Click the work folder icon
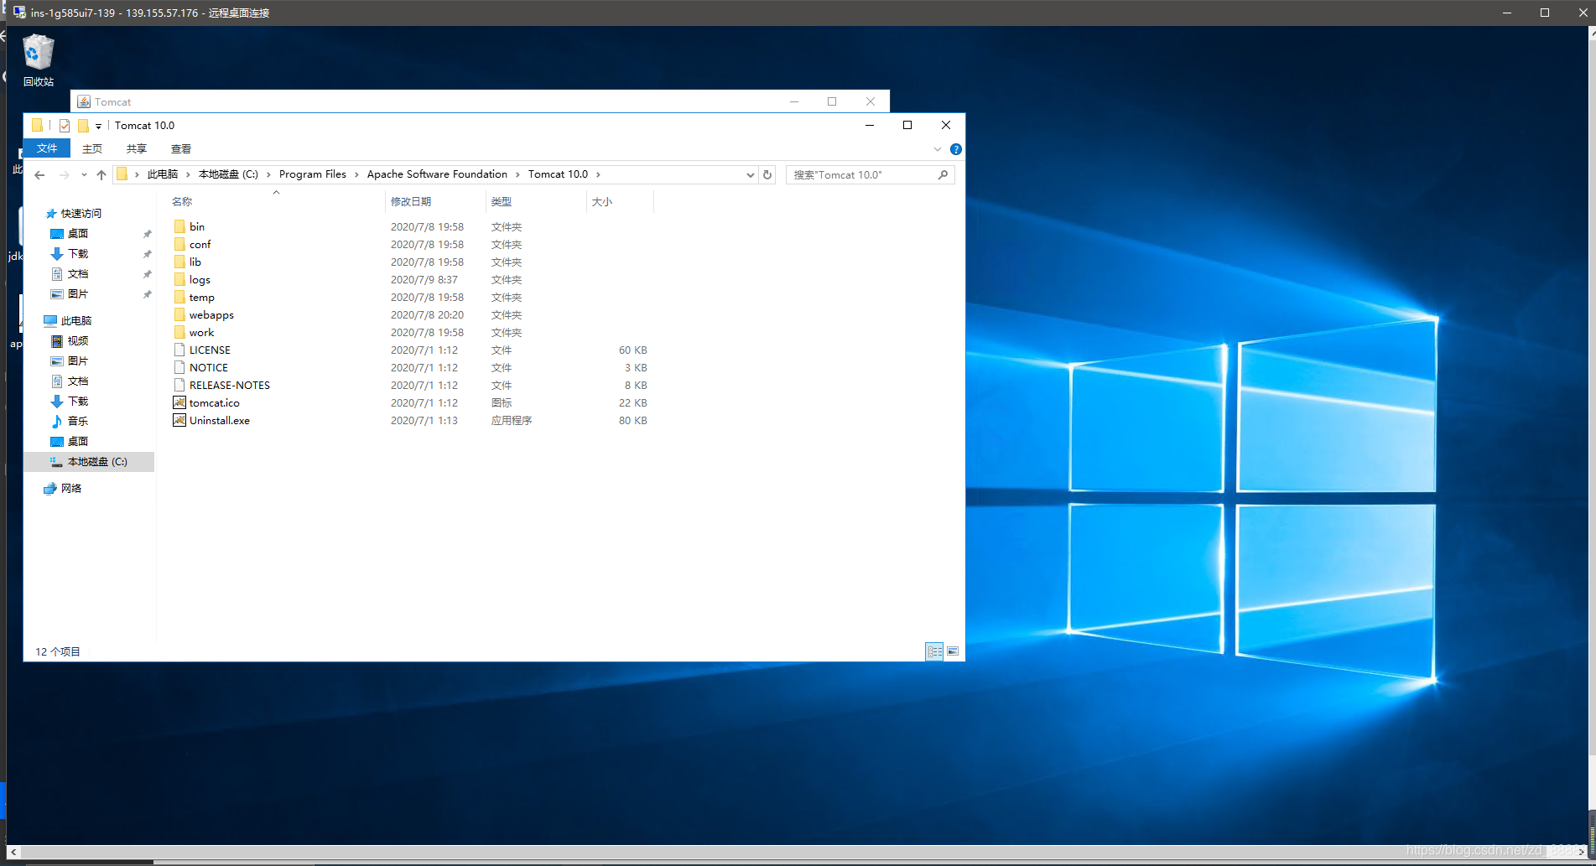This screenshot has width=1596, height=866. click(179, 332)
